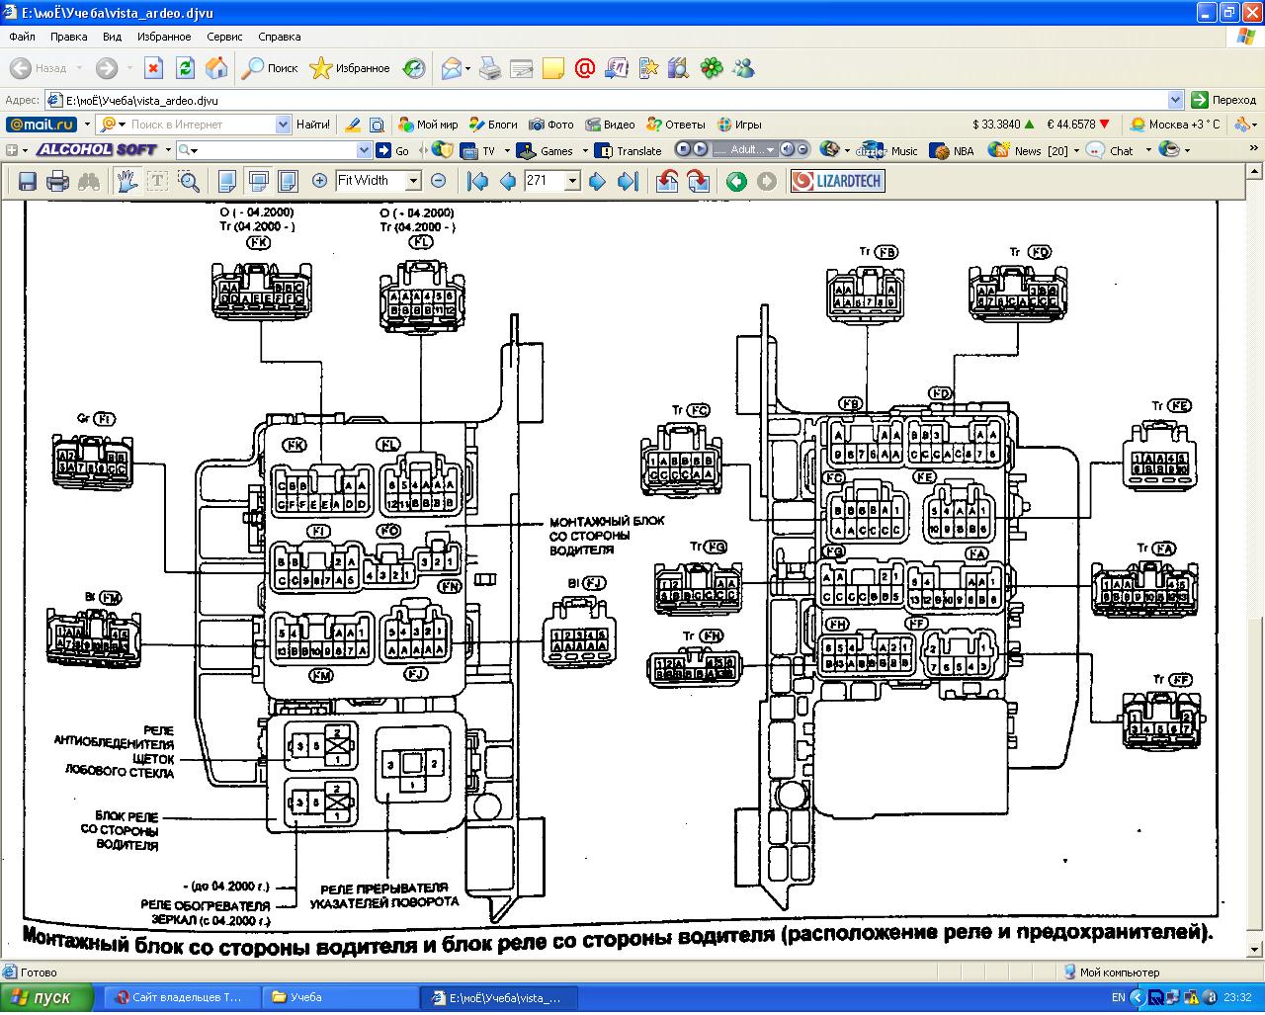Open the Избранное menu in the menu bar
The width and height of the screenshot is (1265, 1015).
point(164,37)
